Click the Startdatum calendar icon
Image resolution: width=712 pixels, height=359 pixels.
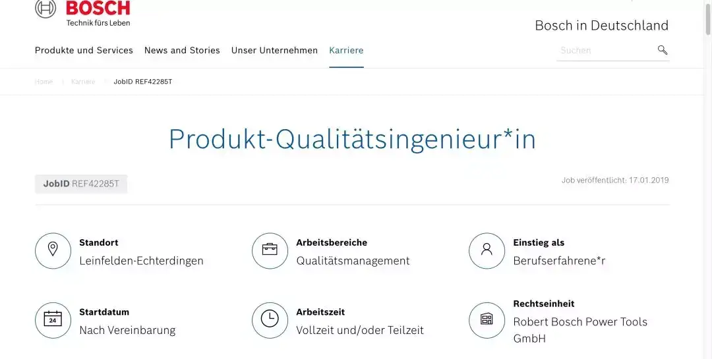(53, 320)
